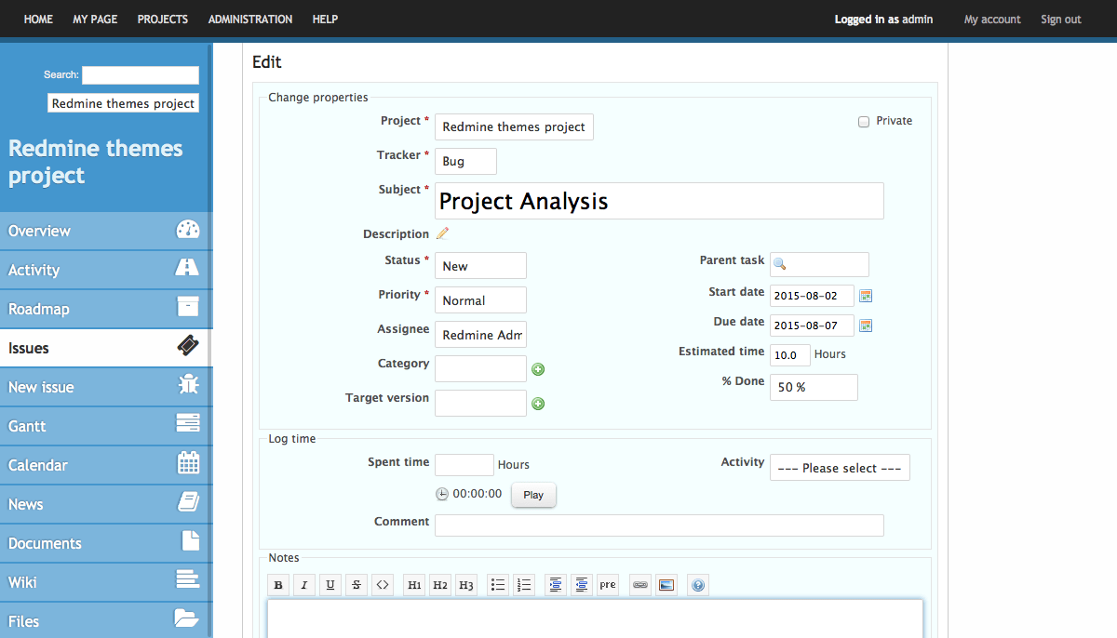The image size is (1117, 638).
Task: Insert a wiki link using chain icon
Action: pos(639,585)
